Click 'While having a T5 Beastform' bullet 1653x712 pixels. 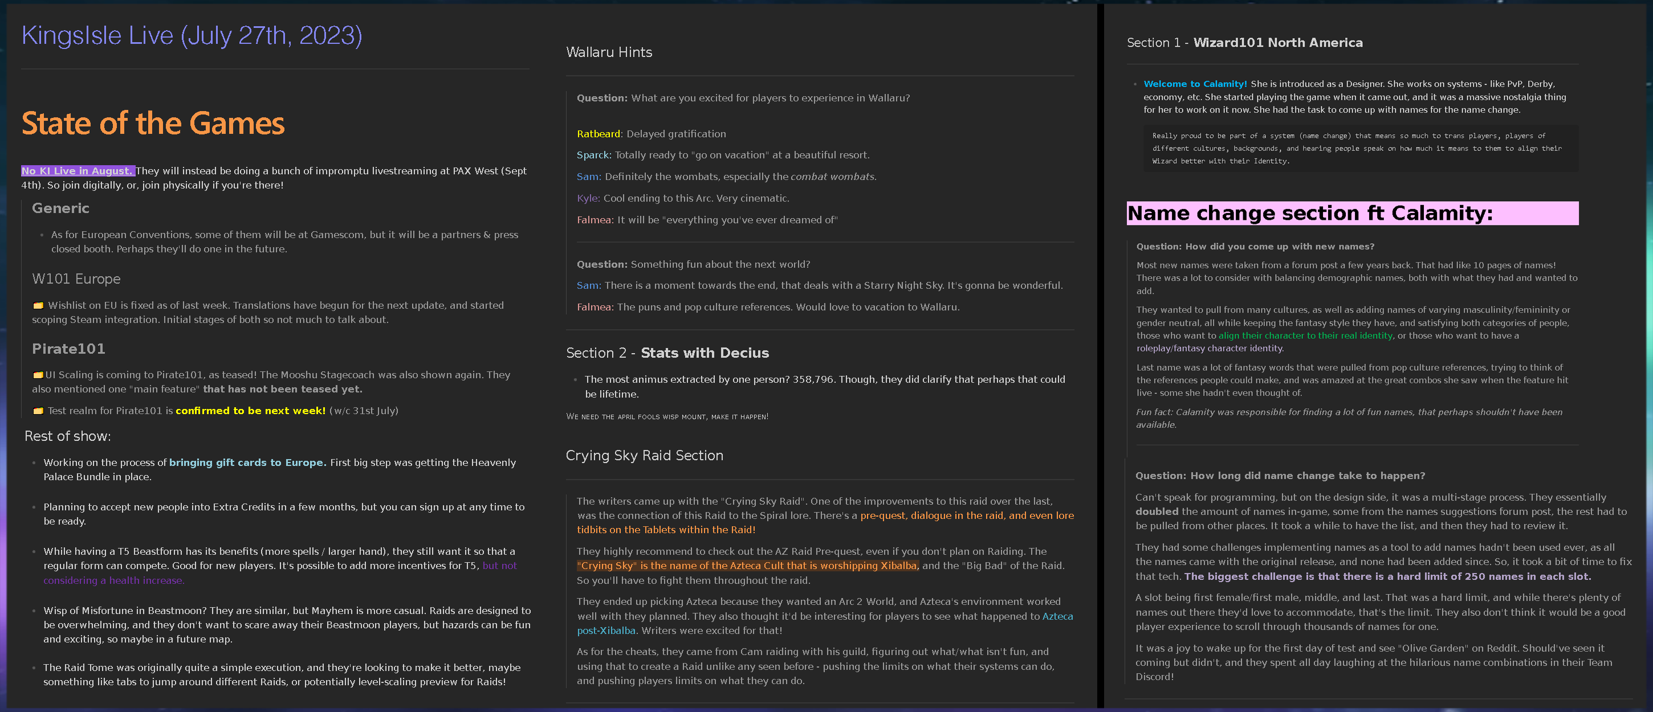coord(280,565)
